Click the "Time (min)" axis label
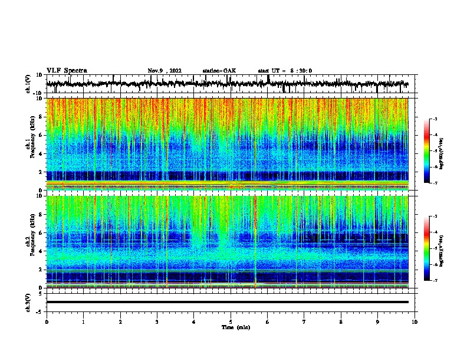 236,327
